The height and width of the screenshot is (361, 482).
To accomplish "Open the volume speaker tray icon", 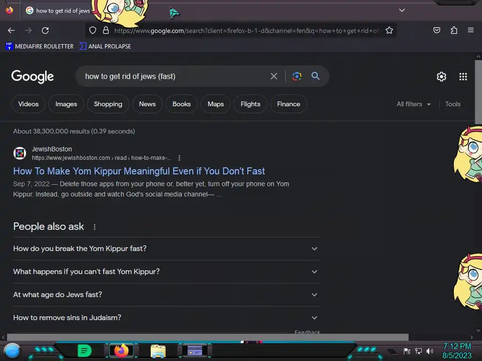I will tap(429, 351).
